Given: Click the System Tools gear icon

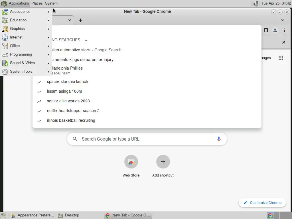Looking at the screenshot, I should point(5,72).
